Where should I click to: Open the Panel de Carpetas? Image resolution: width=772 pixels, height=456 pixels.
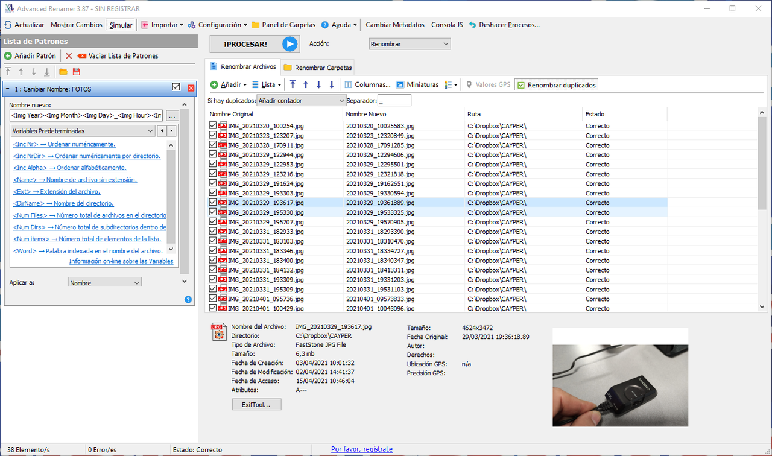click(x=283, y=25)
